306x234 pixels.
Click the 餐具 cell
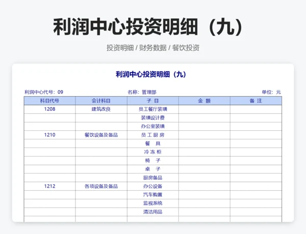153,143
